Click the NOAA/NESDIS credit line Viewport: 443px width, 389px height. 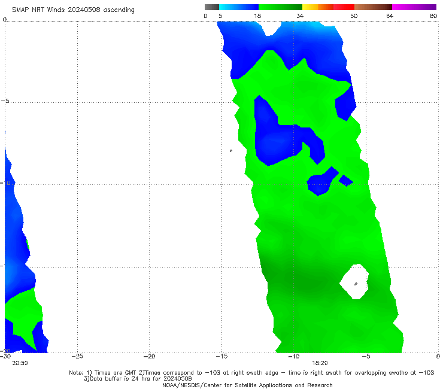(x=247, y=385)
